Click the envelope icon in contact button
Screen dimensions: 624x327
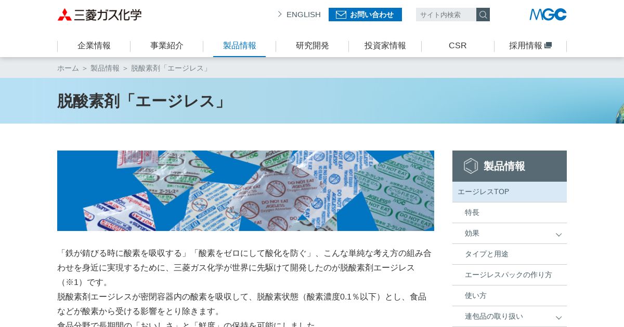(341, 15)
